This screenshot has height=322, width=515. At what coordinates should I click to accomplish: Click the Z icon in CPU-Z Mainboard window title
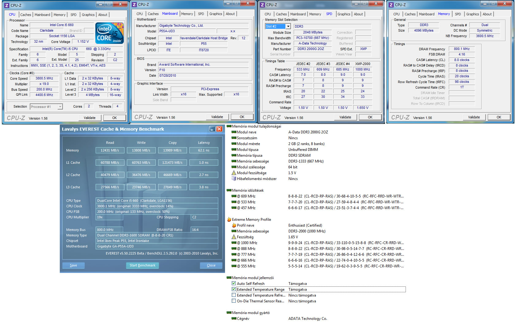coord(134,5)
